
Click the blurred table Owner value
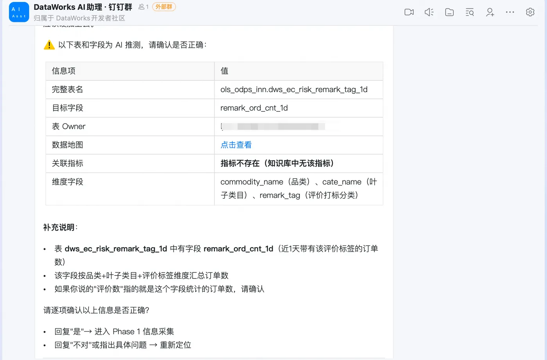tap(273, 127)
